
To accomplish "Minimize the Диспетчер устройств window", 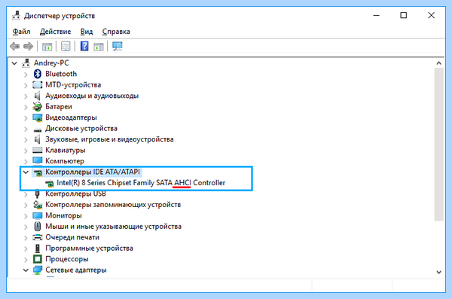I will pyautogui.click(x=377, y=15).
